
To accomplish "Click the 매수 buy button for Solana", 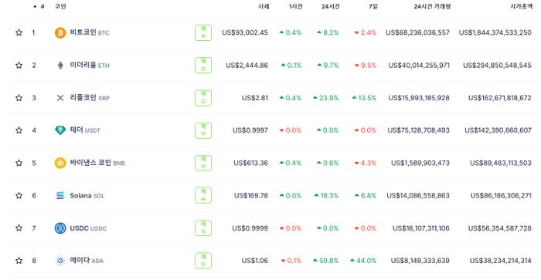I will point(203,196).
